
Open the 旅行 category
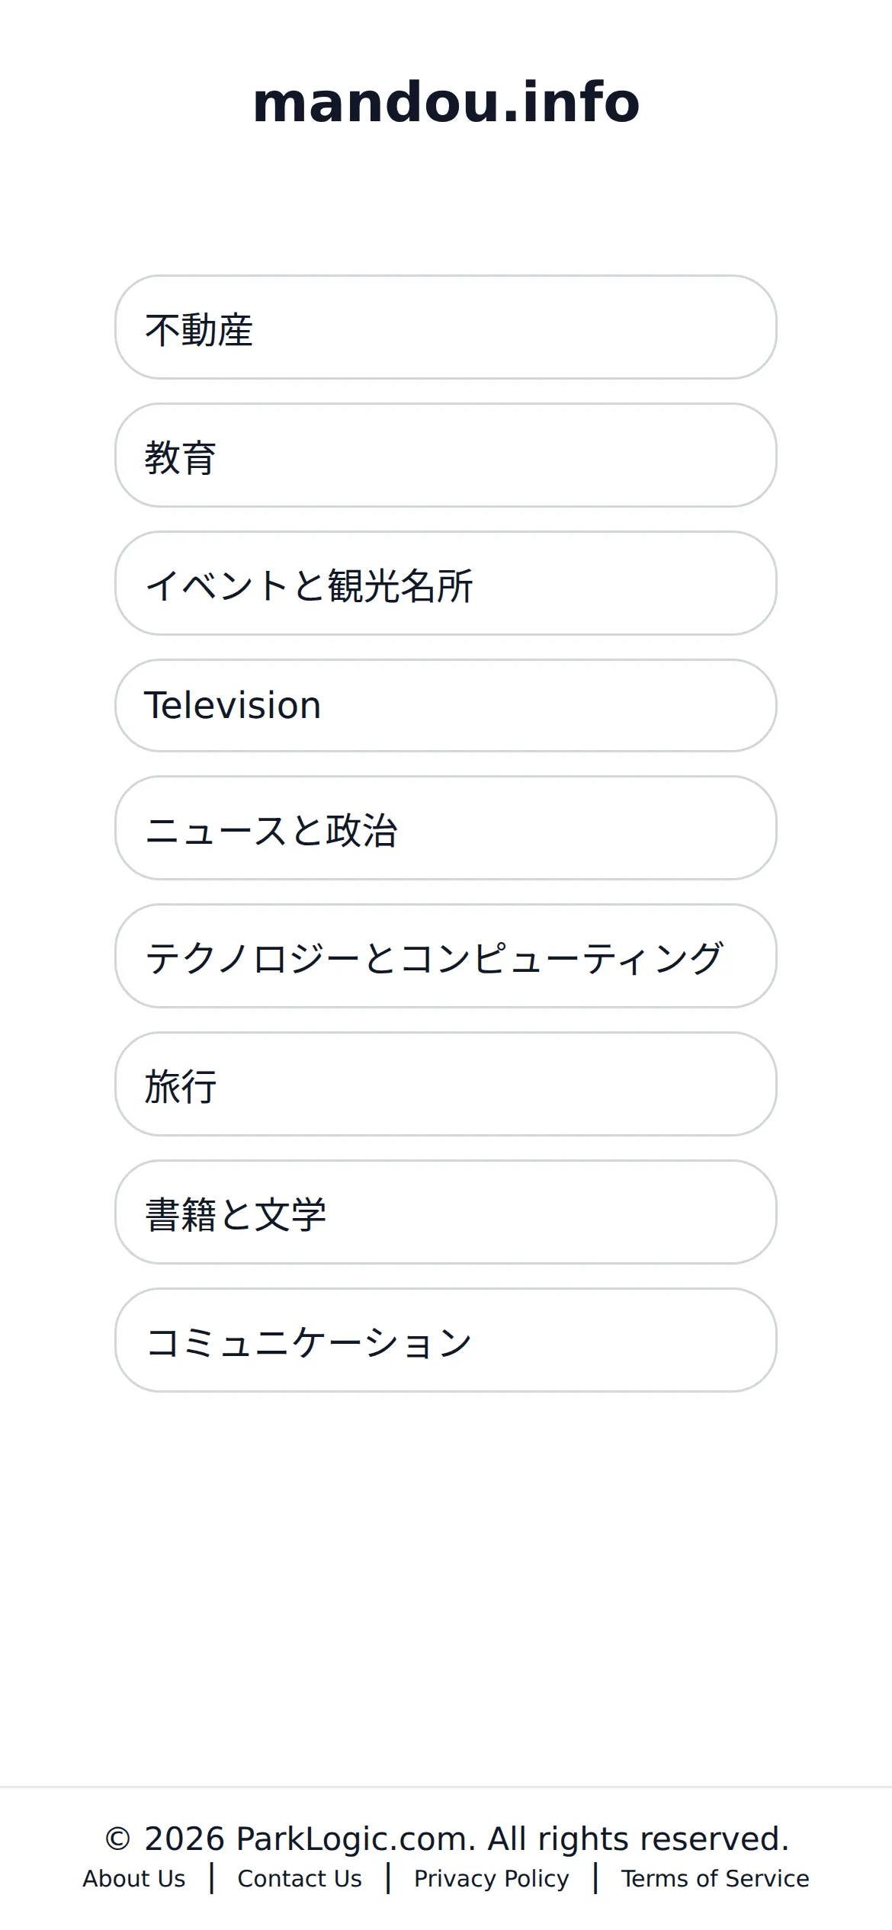[446, 1084]
